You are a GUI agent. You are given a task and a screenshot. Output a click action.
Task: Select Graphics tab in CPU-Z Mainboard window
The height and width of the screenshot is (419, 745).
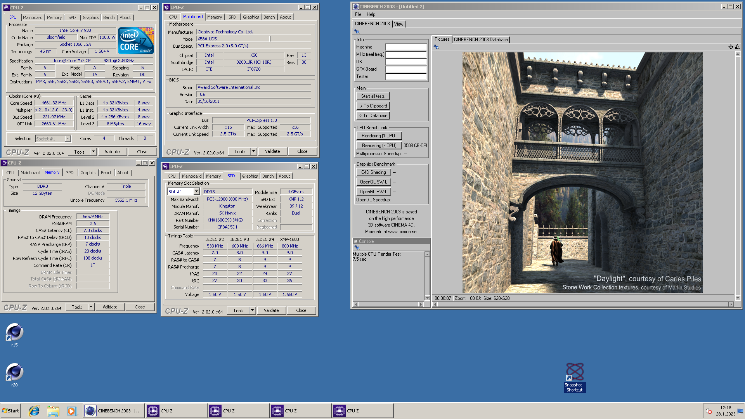point(251,17)
